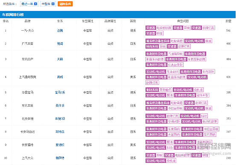The width and height of the screenshot is (236, 165).
Task: Click the orange 清除条件 button
Action: [x=65, y=4]
